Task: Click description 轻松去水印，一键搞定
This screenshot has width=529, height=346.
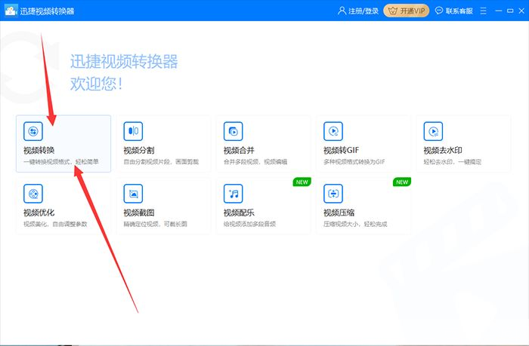Action: (x=453, y=161)
